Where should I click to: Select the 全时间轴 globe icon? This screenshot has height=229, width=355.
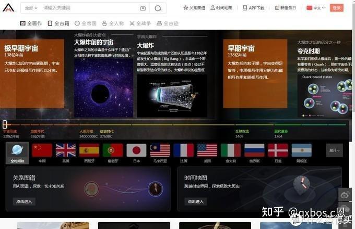pos(17,152)
